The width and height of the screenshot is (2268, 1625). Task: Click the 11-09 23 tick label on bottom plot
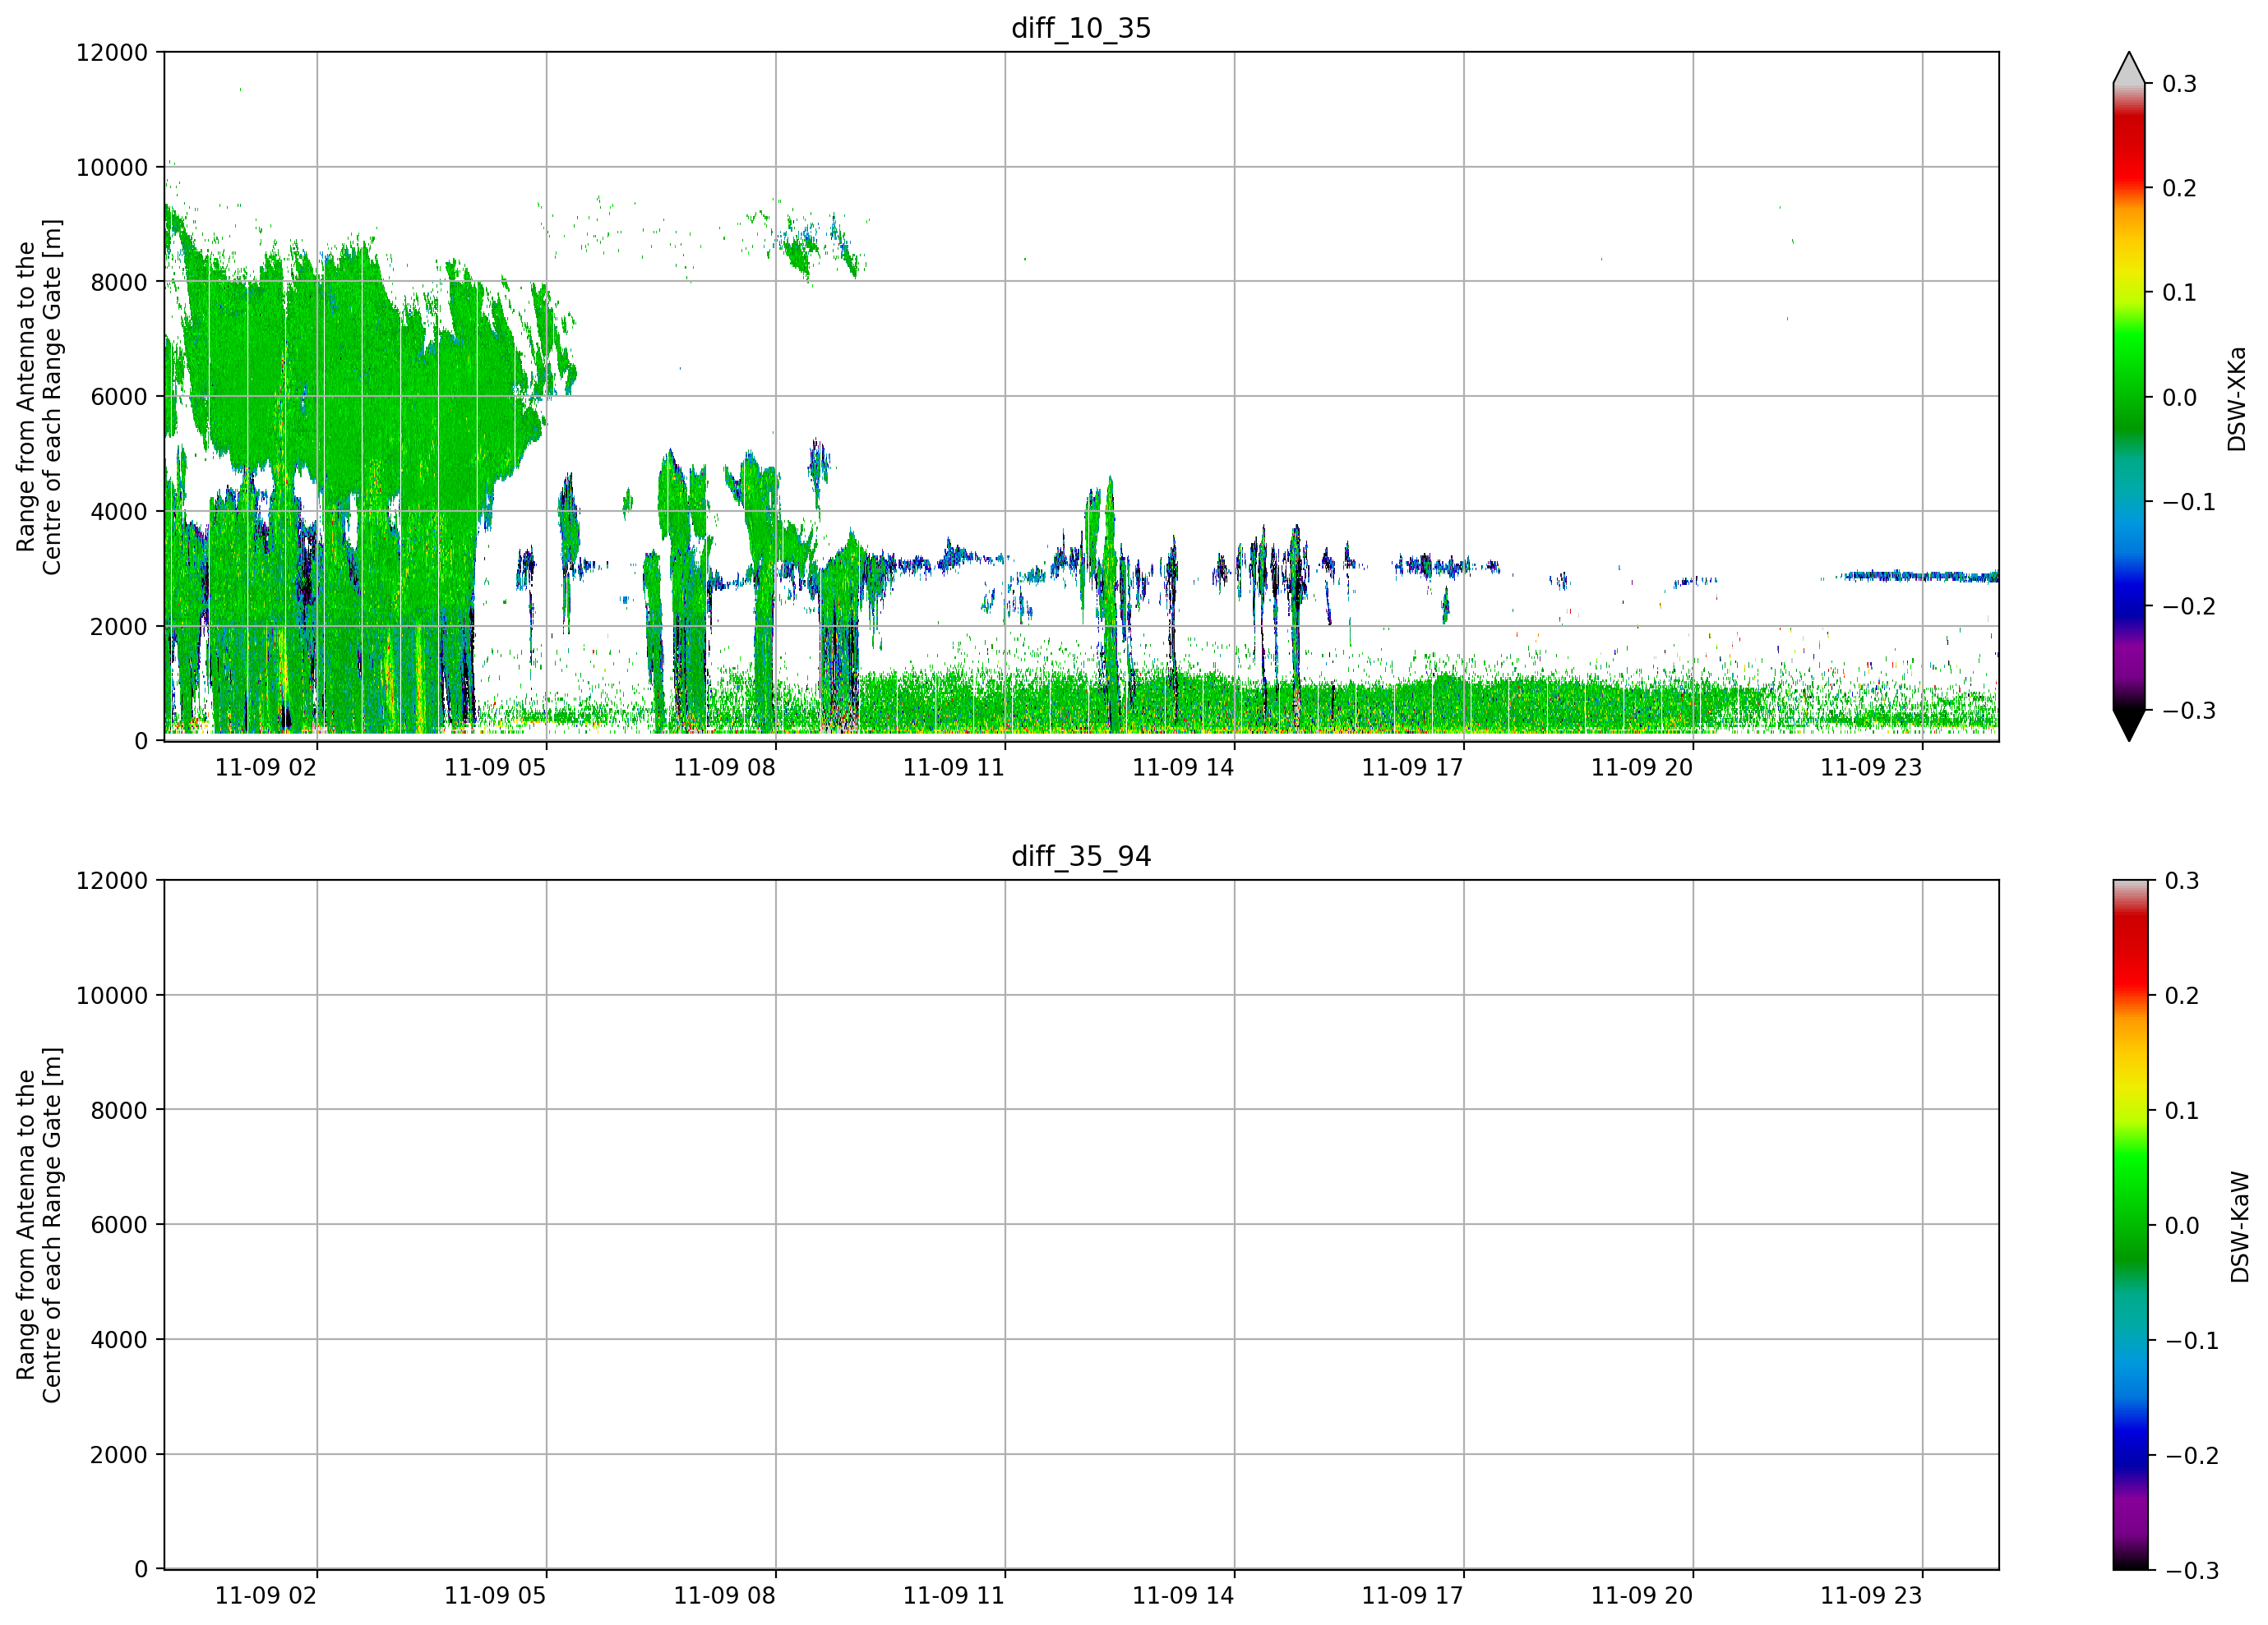pos(1871,1596)
